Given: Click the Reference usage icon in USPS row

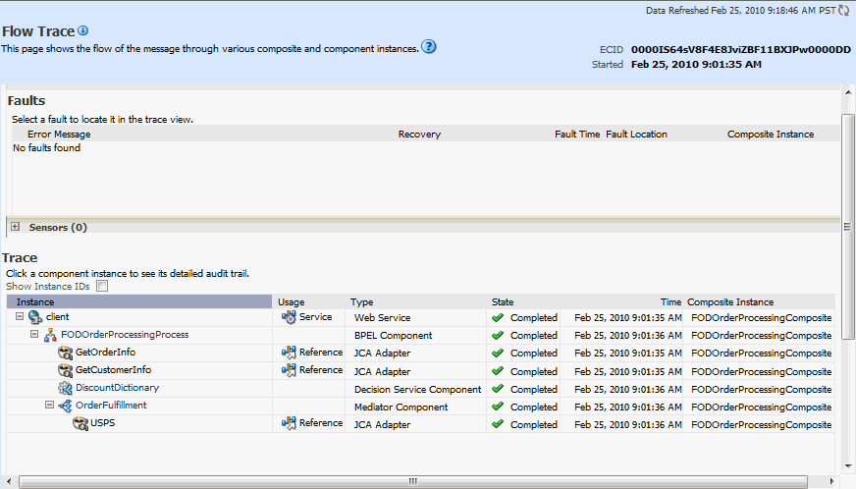Looking at the screenshot, I should pos(289,423).
